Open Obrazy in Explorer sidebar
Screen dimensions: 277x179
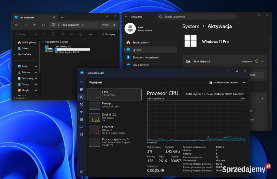click(x=23, y=84)
